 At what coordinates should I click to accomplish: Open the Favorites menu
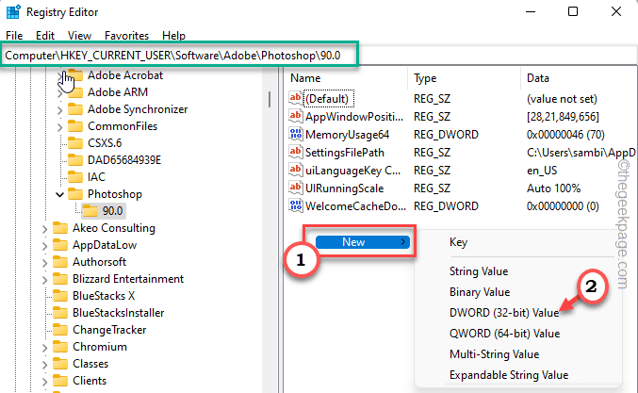126,36
